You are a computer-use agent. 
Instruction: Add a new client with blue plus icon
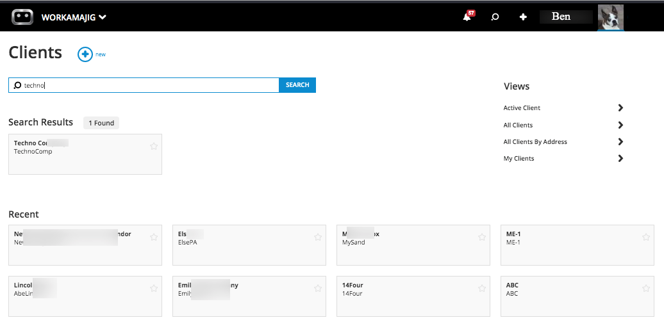(85, 54)
